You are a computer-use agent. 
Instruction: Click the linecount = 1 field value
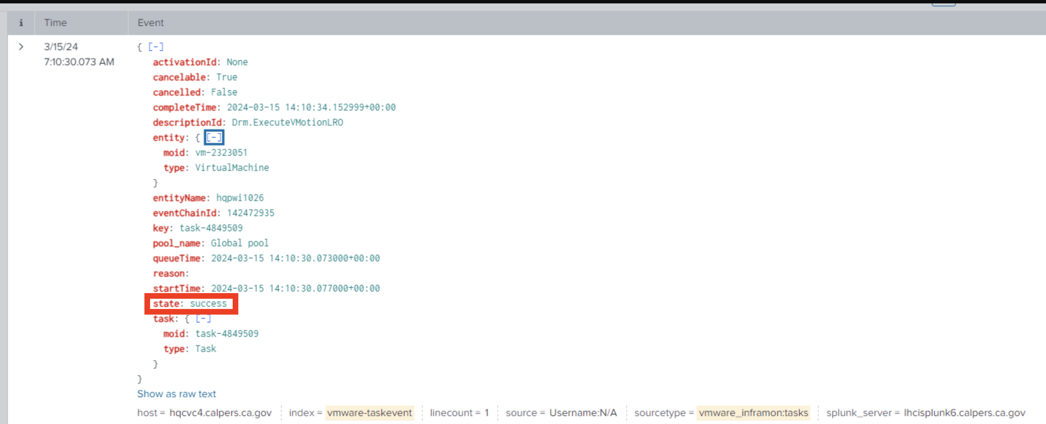[x=459, y=413]
